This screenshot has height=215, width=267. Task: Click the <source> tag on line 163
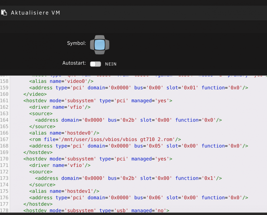click(41, 114)
